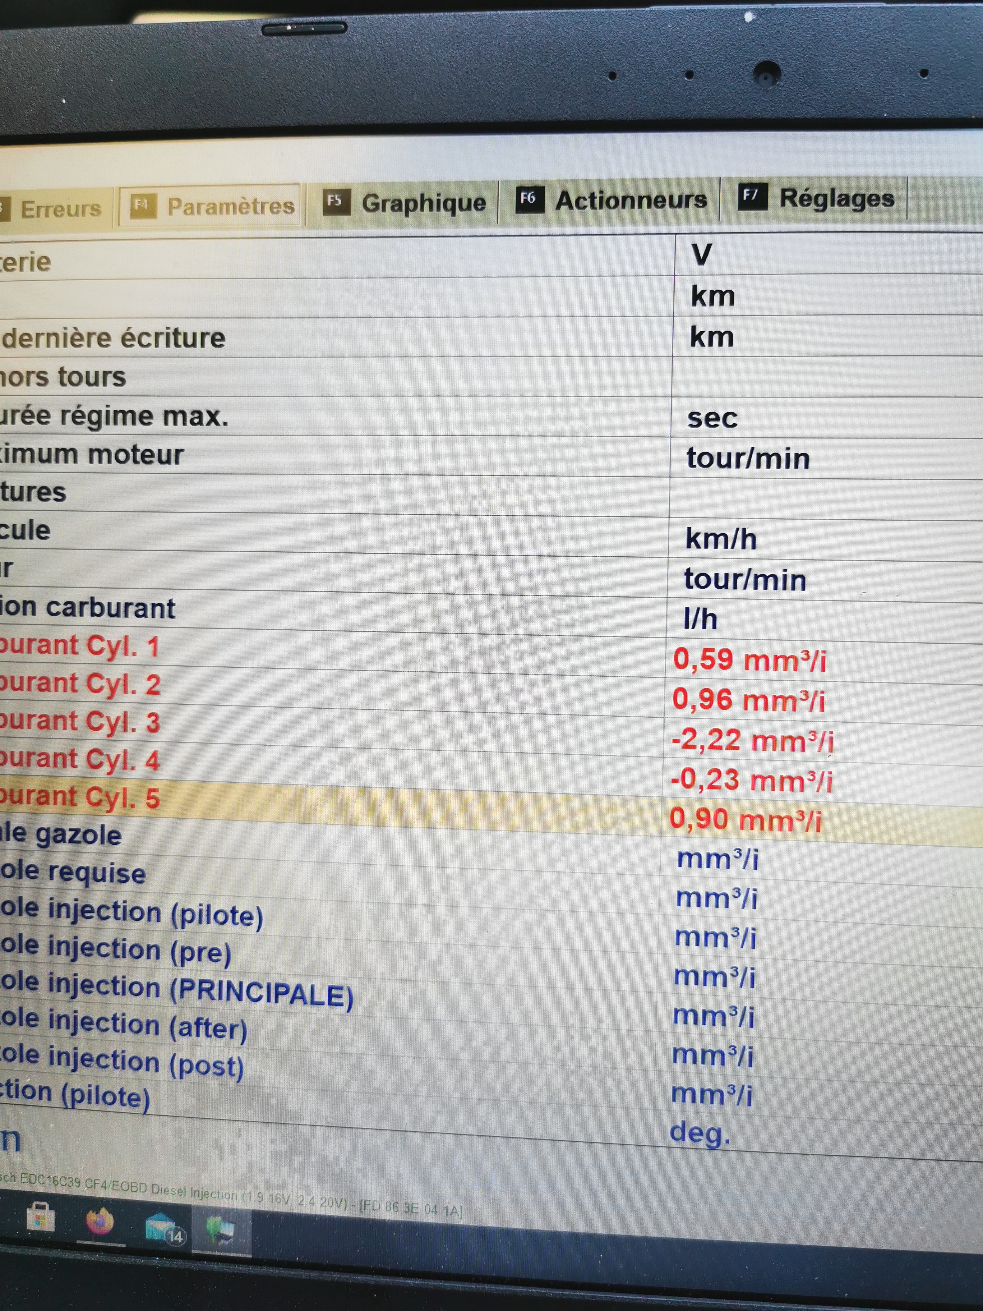
Task: Select the dernière écriture km row
Action: coord(114,338)
